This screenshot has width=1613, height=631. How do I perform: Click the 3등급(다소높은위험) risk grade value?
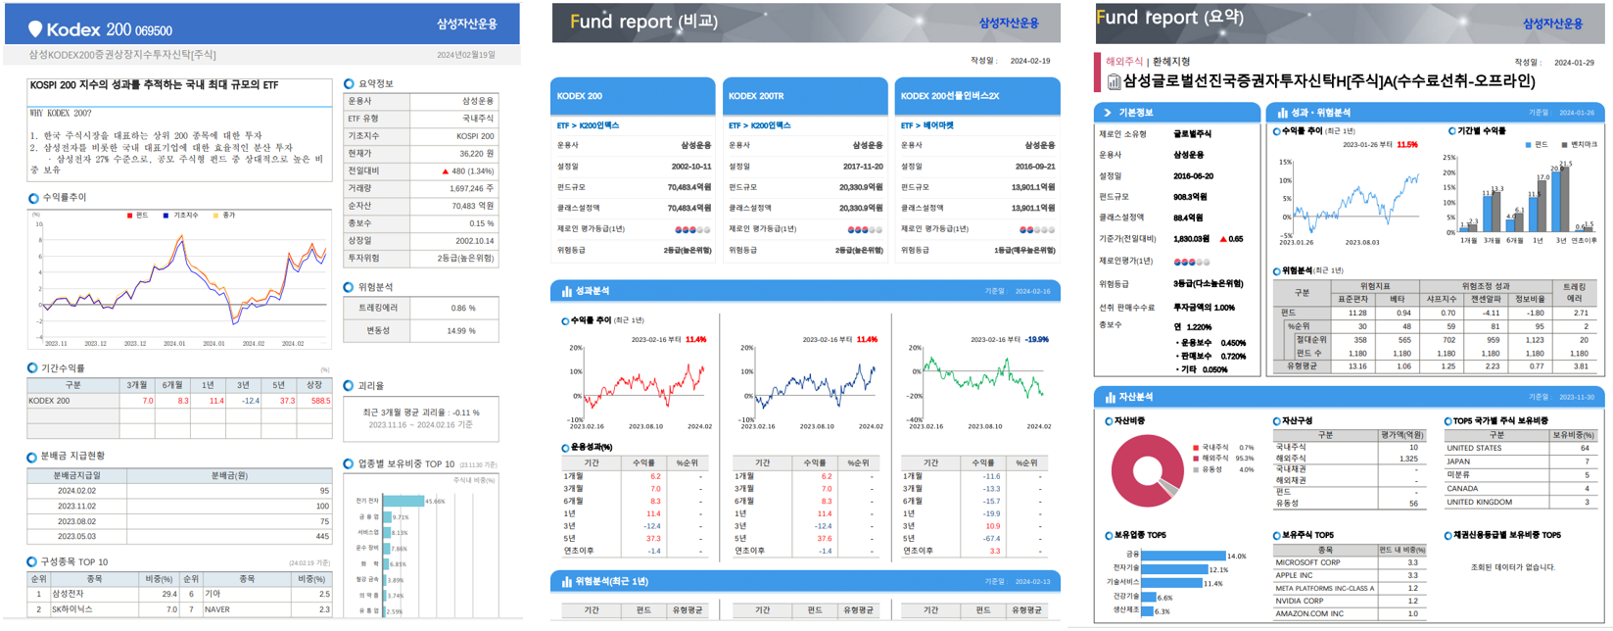point(1209,284)
